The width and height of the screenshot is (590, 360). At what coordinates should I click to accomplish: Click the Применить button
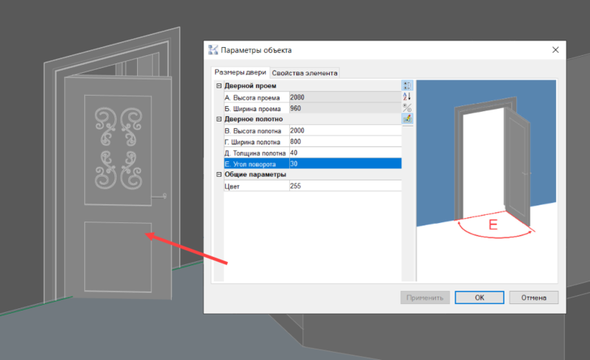(425, 297)
